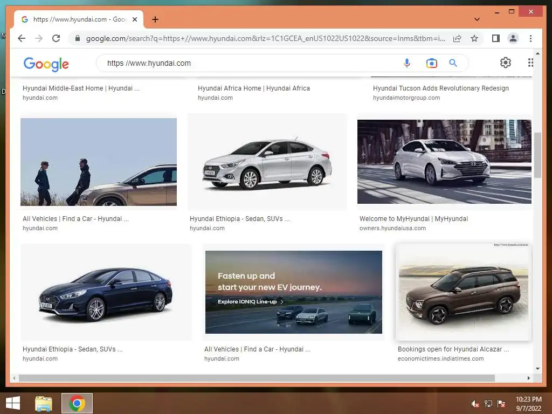Open the 'Fasten up' EV journey image
The width and height of the screenshot is (552, 414).
[x=294, y=292]
